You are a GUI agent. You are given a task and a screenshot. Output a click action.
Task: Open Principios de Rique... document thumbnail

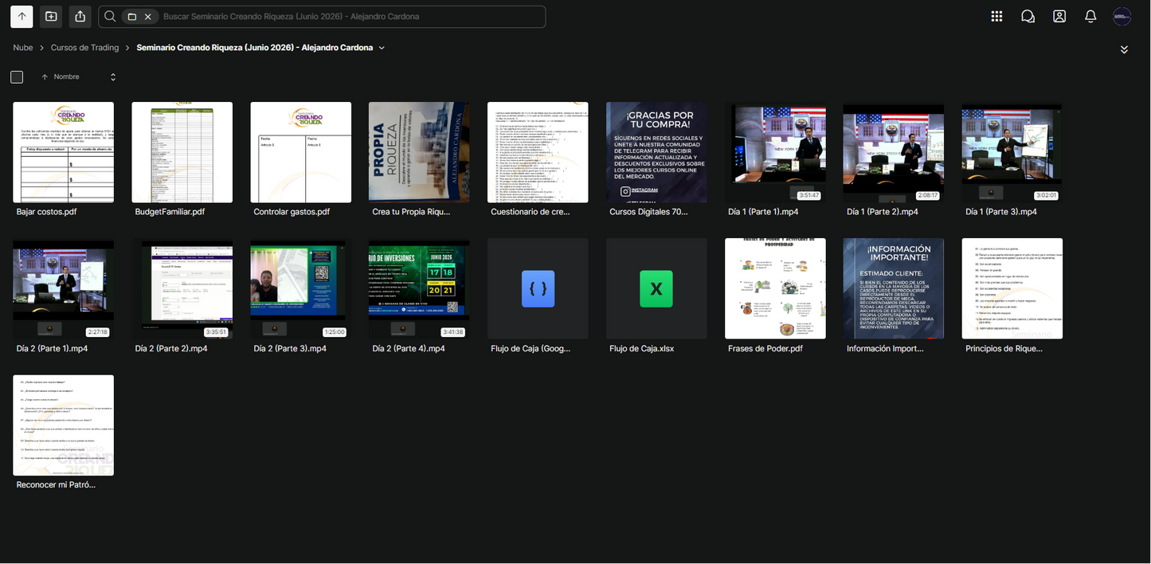pos(1012,288)
